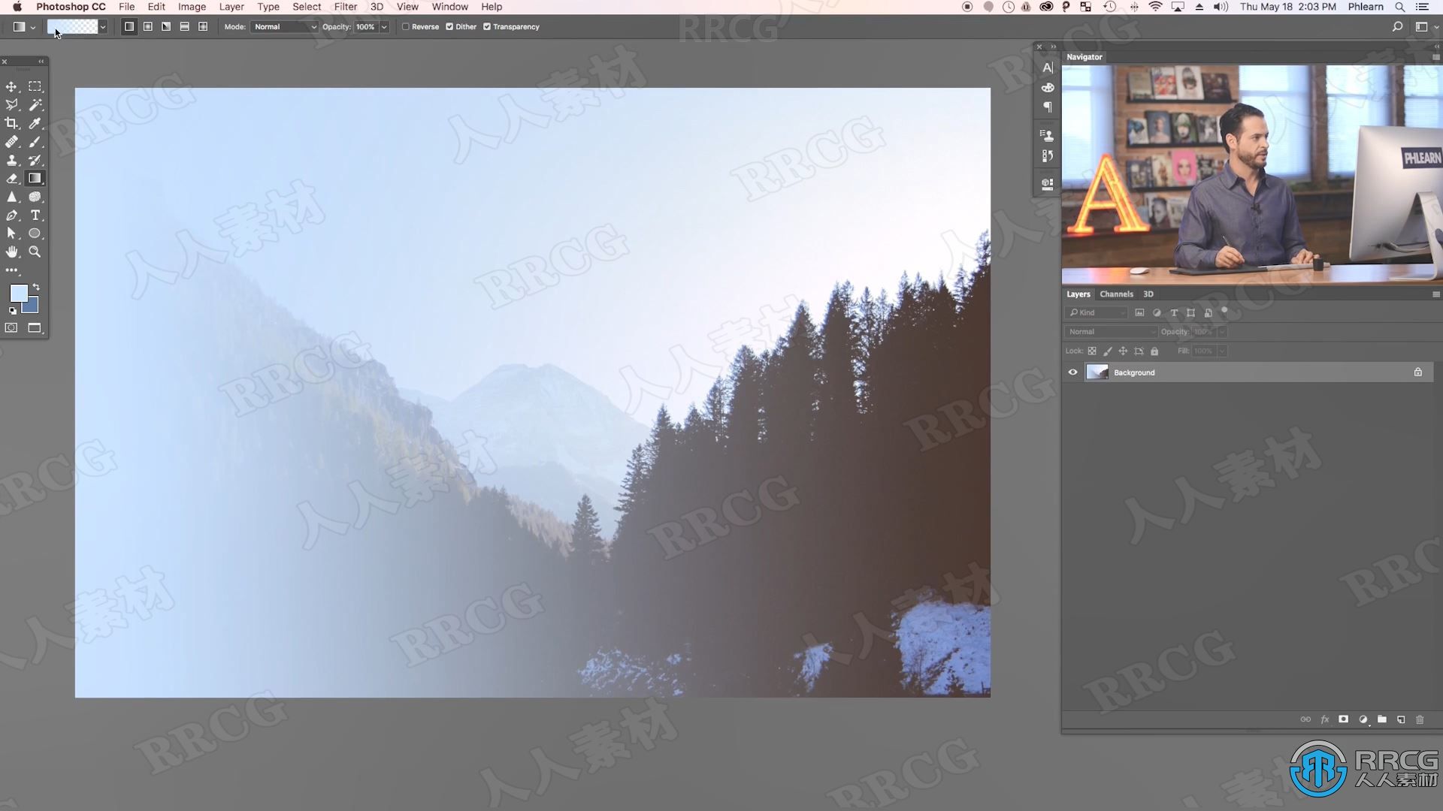Open the Filter menu
The height and width of the screenshot is (811, 1443).
(346, 7)
